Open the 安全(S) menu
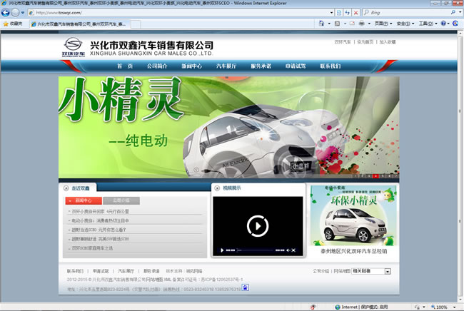 coord(405,24)
